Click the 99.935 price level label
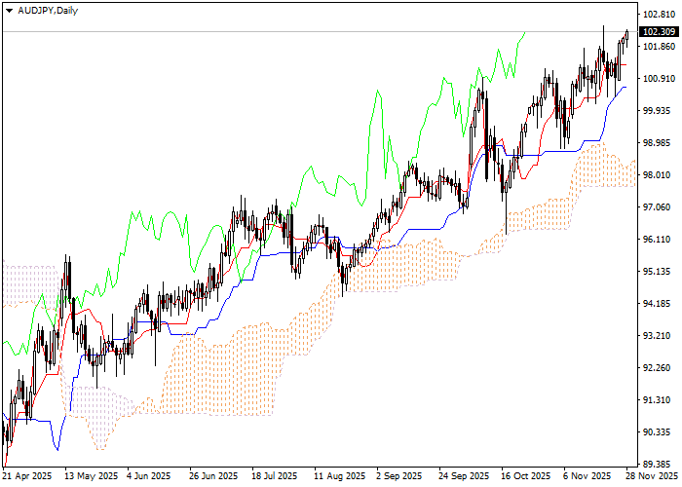This screenshot has width=682, height=487. click(659, 111)
